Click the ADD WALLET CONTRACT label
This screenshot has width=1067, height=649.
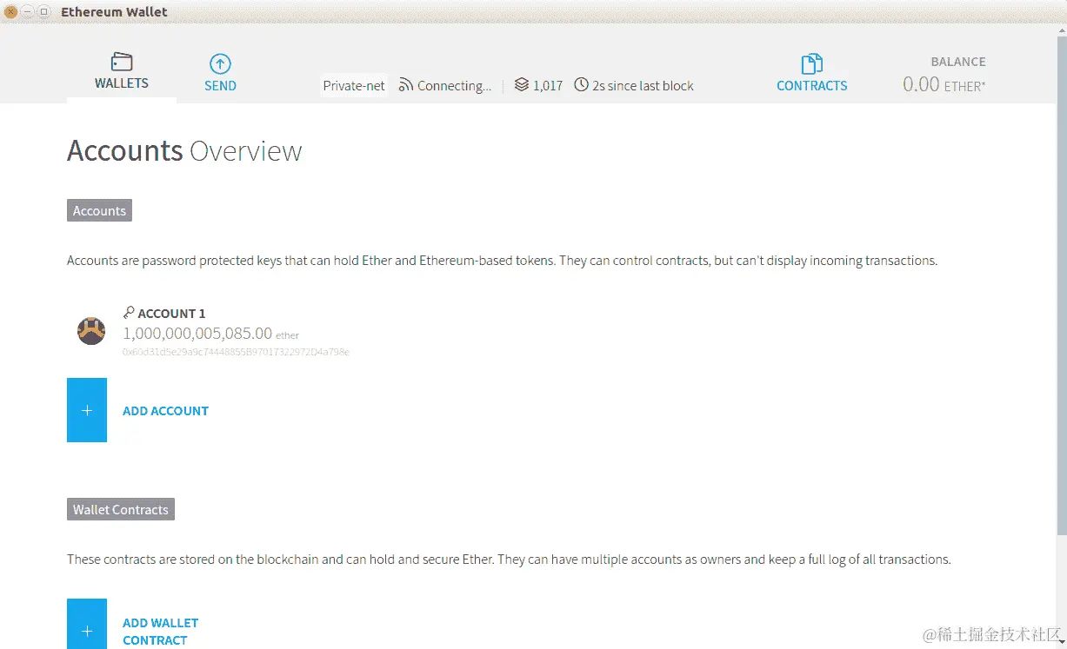click(160, 632)
